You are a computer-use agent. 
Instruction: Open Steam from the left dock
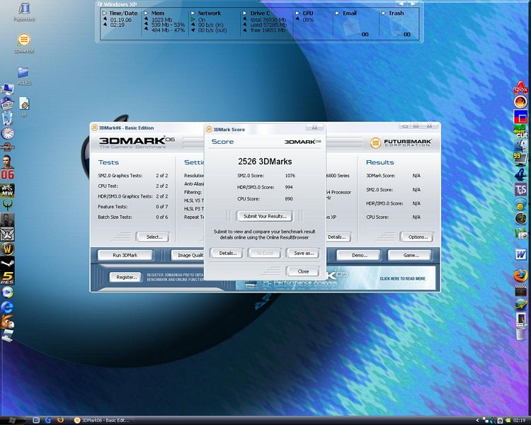click(8, 263)
